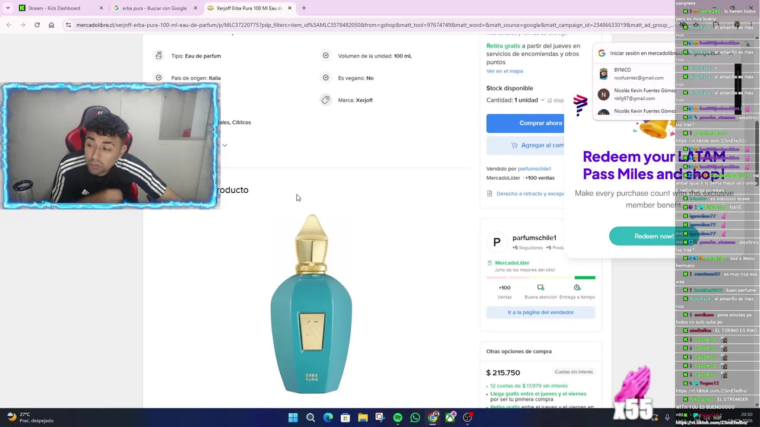760x427 pixels.
Task: Select BYNICO Google account
Action: tap(635, 74)
